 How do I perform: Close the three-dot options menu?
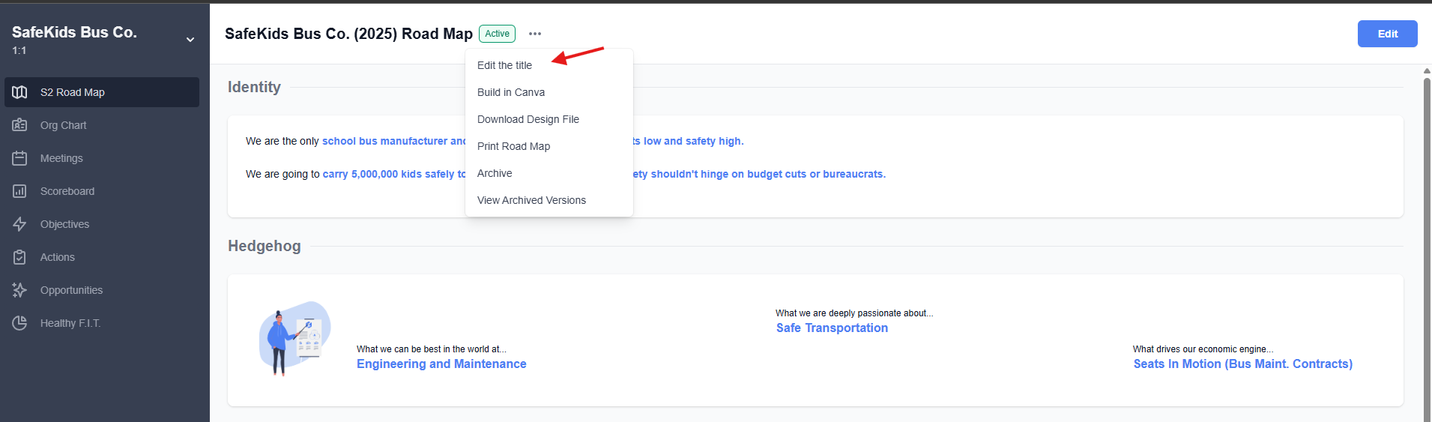534,34
